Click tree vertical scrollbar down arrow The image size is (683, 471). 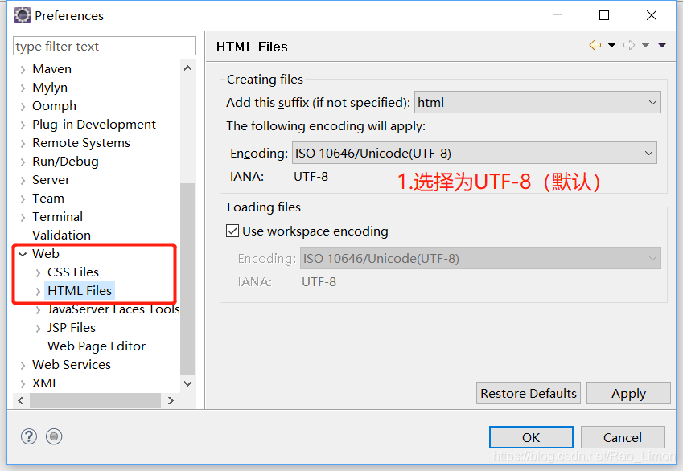tap(187, 383)
